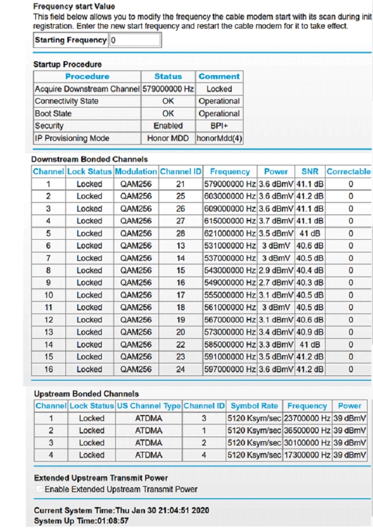Viewport: 373px width, 528px height.
Task: Click the Procedure column header
Action: (87, 77)
